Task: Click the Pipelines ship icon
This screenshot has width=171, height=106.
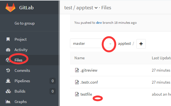Action: coord(8,81)
